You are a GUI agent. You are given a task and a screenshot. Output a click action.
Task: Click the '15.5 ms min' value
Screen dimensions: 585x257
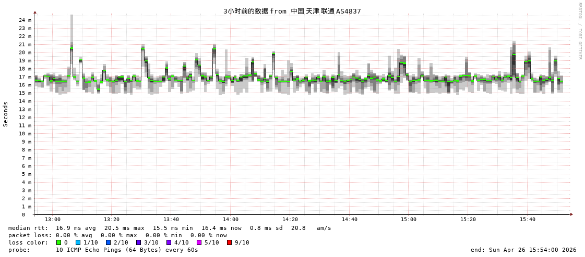tap(173, 228)
